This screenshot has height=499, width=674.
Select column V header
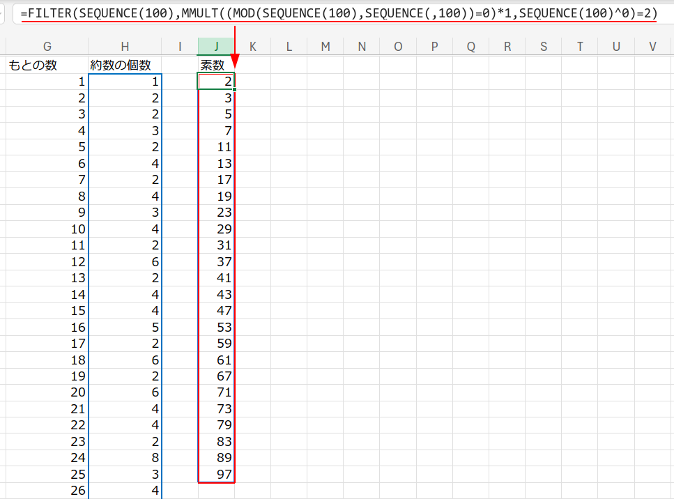[652, 46]
